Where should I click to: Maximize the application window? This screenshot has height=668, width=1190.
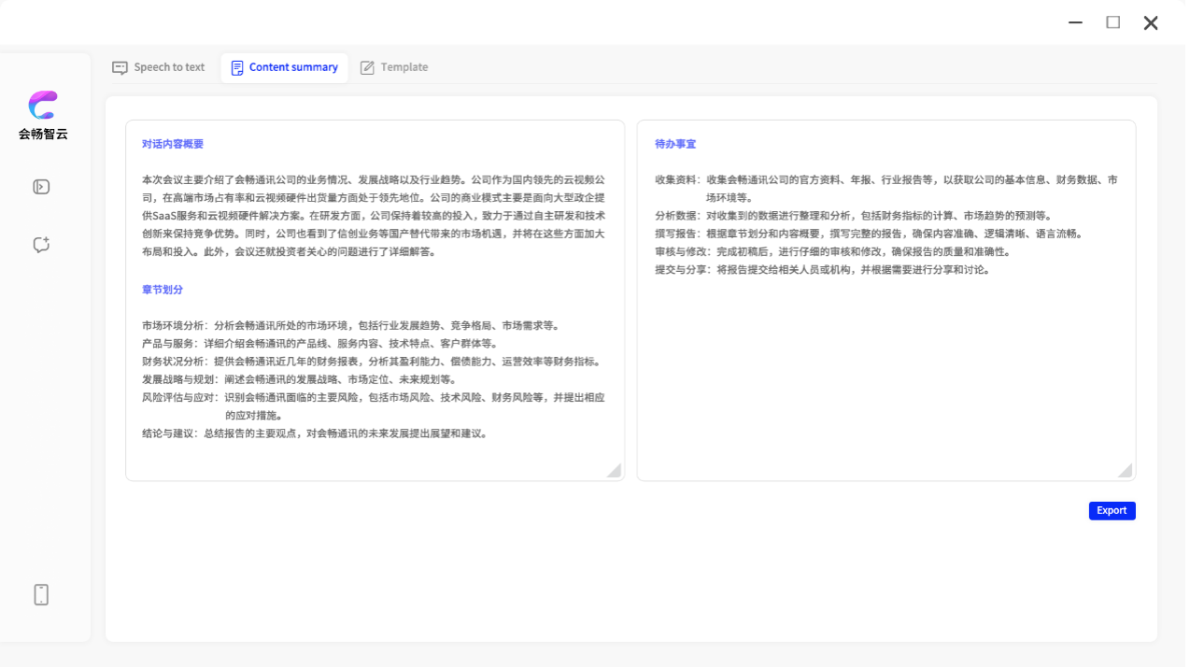pyautogui.click(x=1113, y=22)
